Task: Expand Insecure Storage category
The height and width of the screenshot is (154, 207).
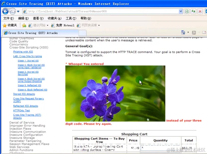Action: point(22,138)
